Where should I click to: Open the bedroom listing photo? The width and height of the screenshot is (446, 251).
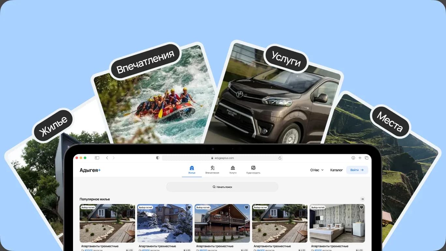337,223
